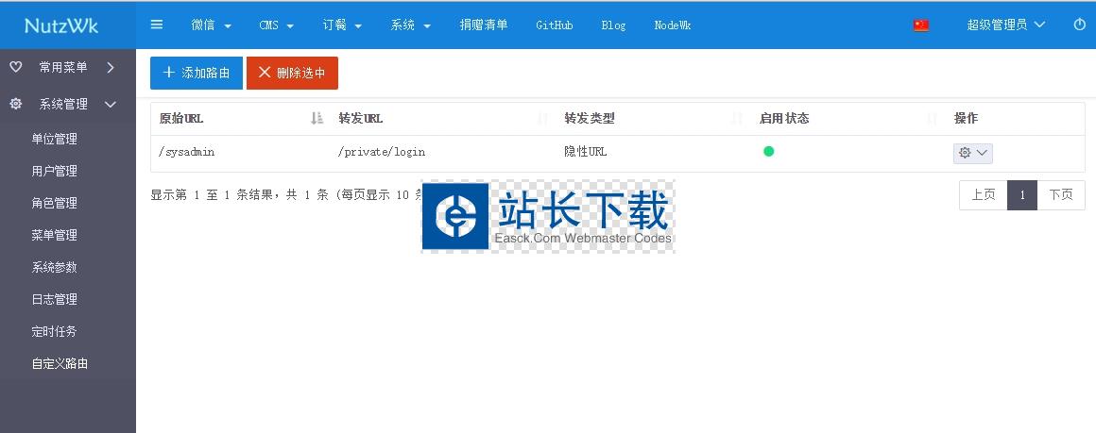Click the red 删除选中 button

(292, 73)
